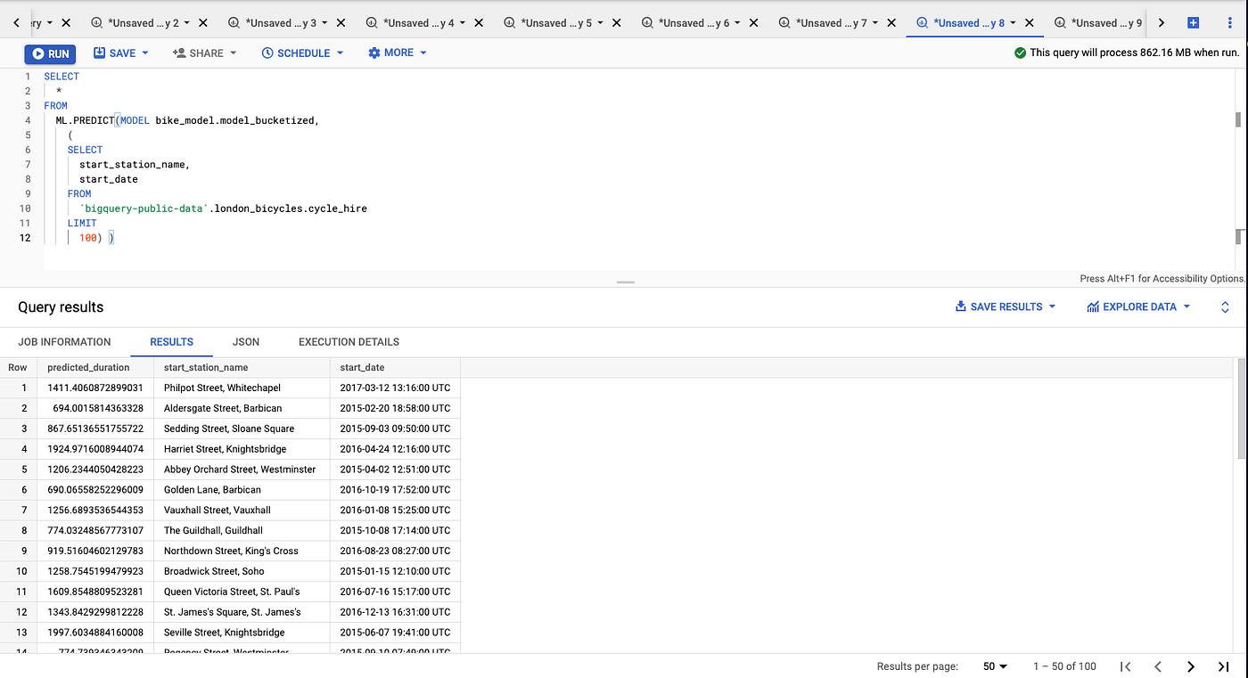Open the EXECUTION DETAILS tab
The width and height of the screenshot is (1248, 678).
[x=349, y=341]
